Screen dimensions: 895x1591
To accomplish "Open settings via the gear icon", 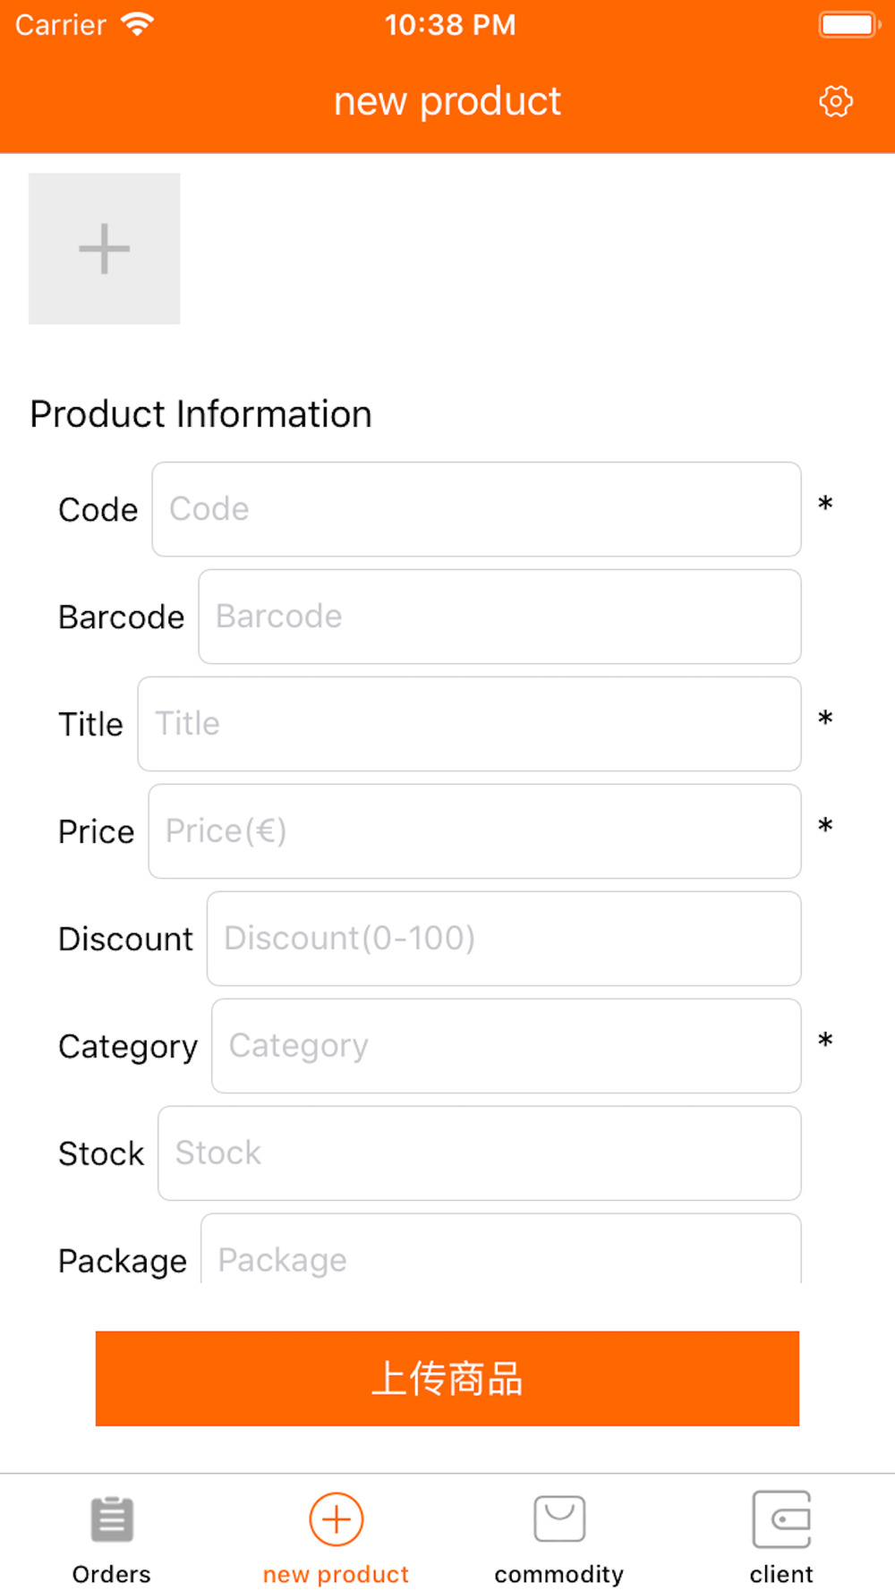I will (835, 101).
